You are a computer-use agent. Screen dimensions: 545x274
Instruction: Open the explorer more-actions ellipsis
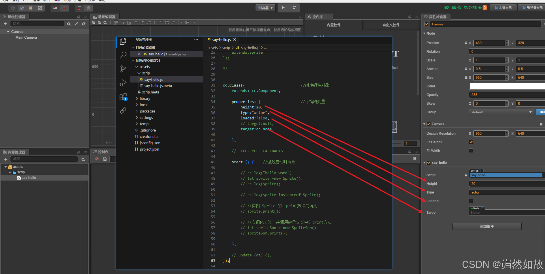[196, 40]
